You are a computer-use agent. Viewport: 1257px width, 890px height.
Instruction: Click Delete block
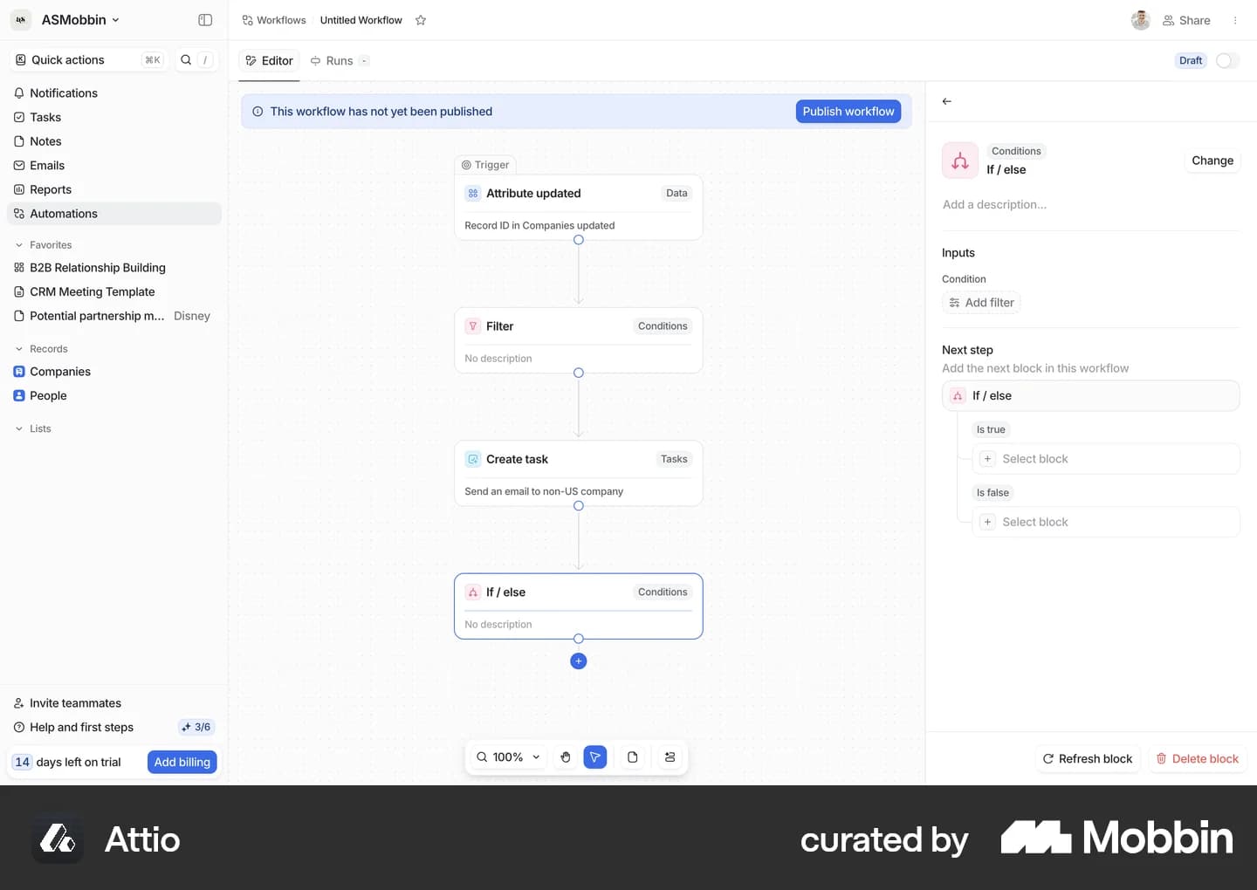(x=1197, y=759)
